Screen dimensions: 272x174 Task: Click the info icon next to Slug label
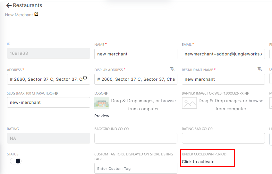56,93
